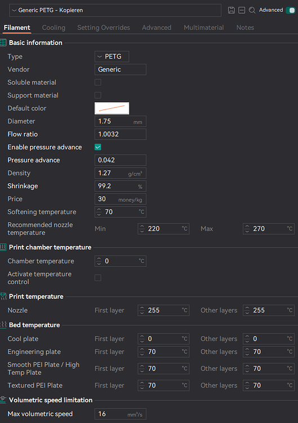Expand the filament Type dropdown (PETG)

pyautogui.click(x=112, y=56)
